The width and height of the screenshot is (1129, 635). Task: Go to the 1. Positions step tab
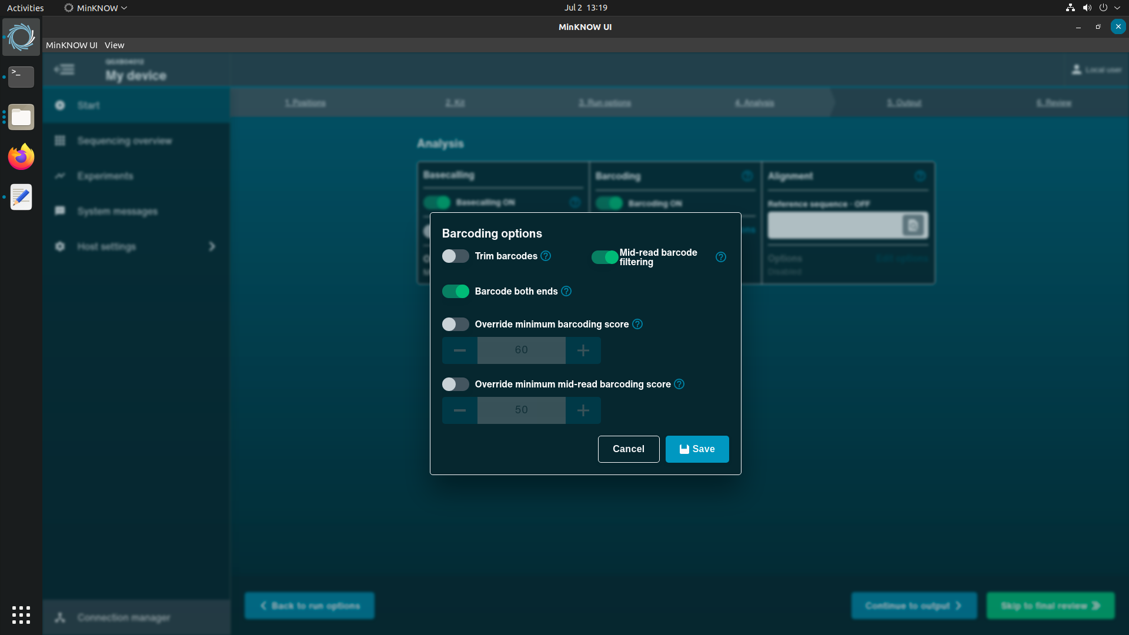[x=305, y=103]
